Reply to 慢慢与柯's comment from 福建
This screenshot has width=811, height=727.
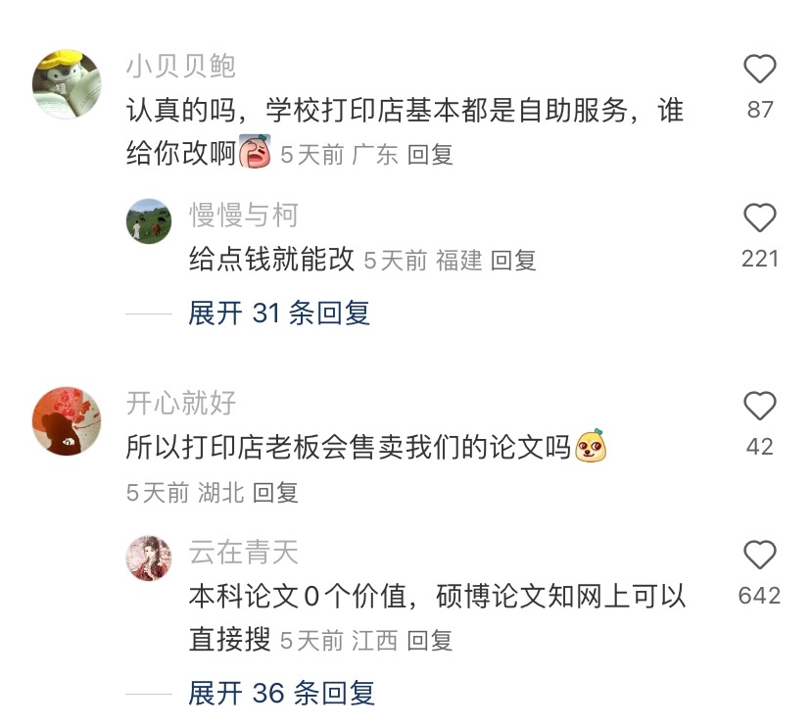tap(512, 260)
